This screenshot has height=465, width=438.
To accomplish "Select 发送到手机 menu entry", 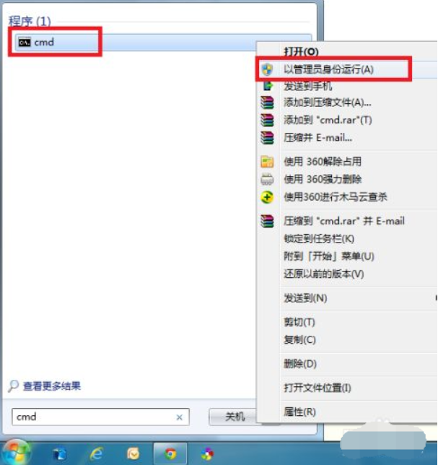I will click(x=308, y=86).
